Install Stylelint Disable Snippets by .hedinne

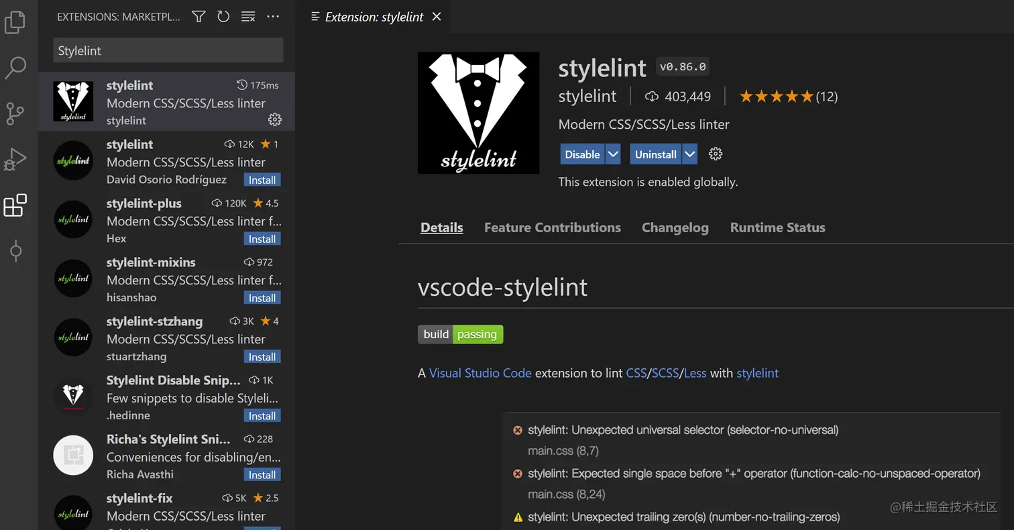pyautogui.click(x=262, y=416)
